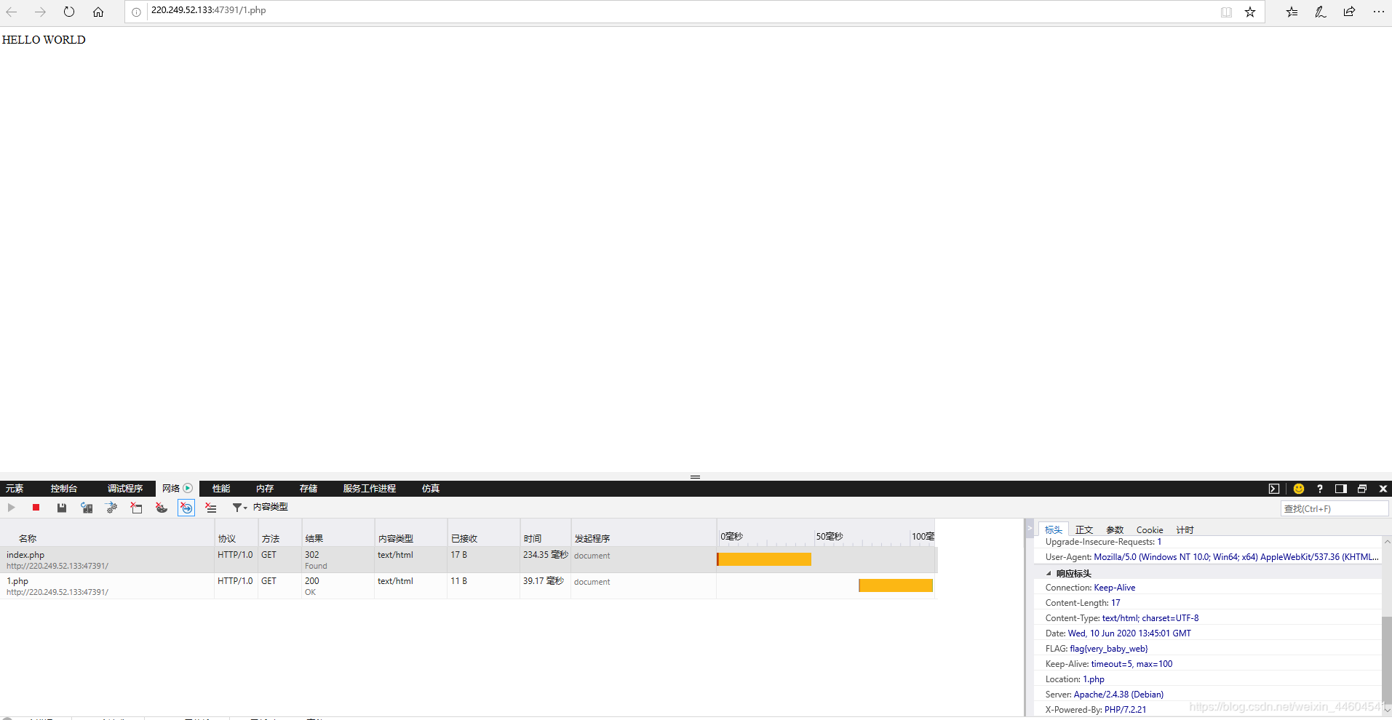Refresh the current page
This screenshot has height=720, width=1392.
coord(69,12)
